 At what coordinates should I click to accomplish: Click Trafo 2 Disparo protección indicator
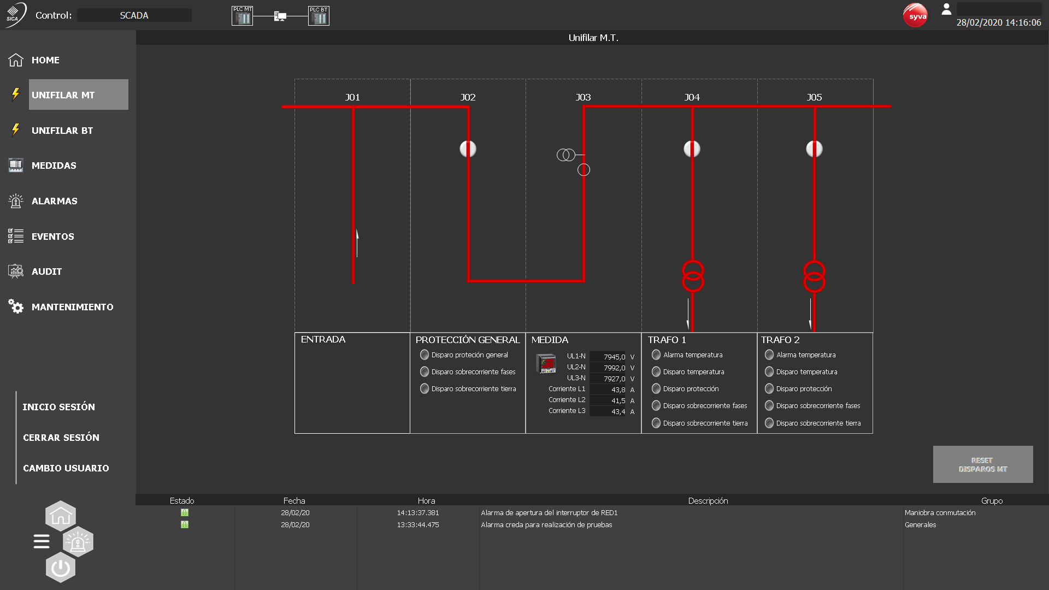pos(769,389)
